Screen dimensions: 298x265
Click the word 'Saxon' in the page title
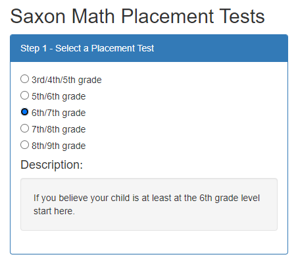[x=37, y=16]
